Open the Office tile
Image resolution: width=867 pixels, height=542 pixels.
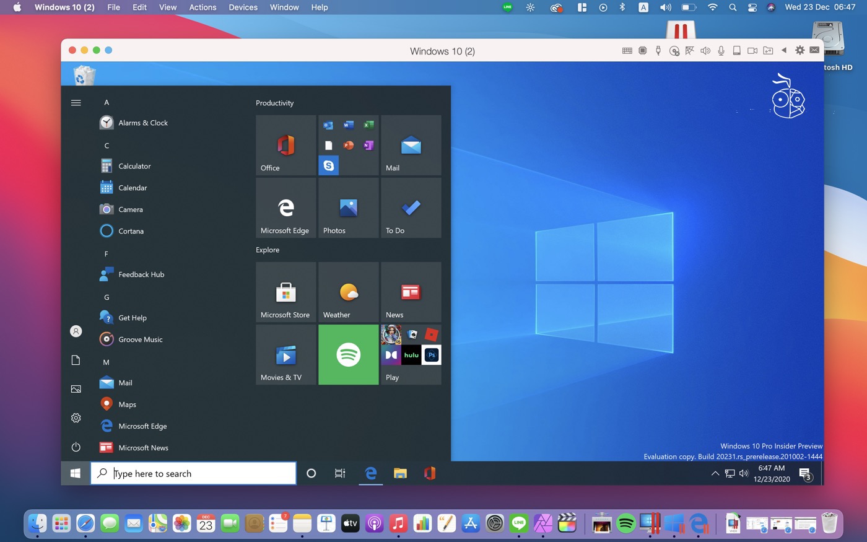point(285,145)
